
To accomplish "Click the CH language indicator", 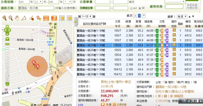I will [x=184, y=101].
